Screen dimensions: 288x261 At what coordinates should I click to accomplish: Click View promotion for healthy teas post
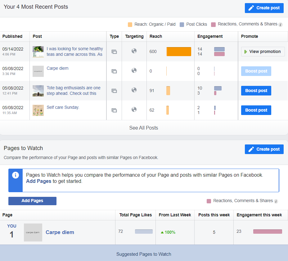coord(263,52)
